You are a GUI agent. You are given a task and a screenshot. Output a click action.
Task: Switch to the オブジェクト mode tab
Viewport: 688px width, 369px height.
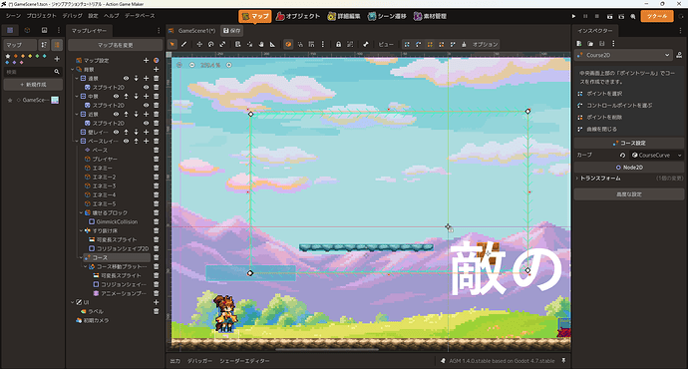(298, 16)
